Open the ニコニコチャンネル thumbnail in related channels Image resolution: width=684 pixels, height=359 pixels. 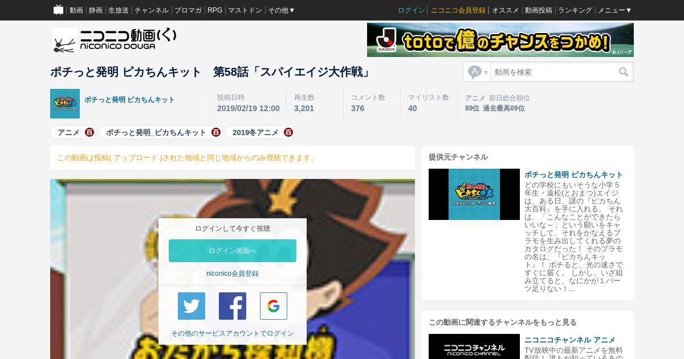click(474, 346)
